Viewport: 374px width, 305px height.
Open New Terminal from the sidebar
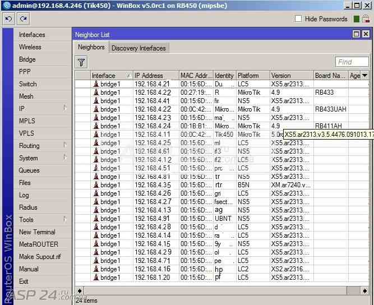(x=37, y=232)
